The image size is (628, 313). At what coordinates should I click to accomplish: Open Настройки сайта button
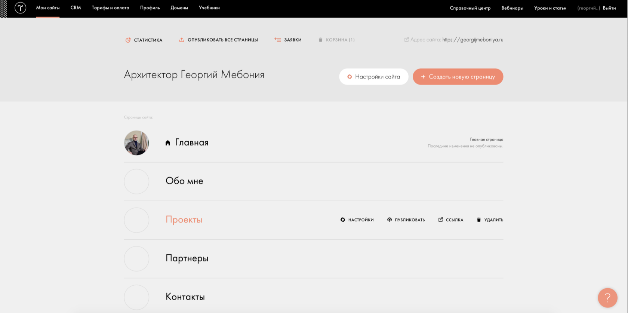click(x=373, y=77)
